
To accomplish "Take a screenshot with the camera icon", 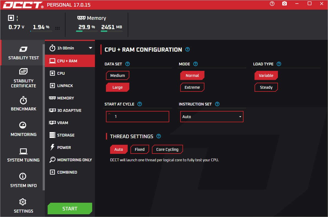I will [x=285, y=4].
